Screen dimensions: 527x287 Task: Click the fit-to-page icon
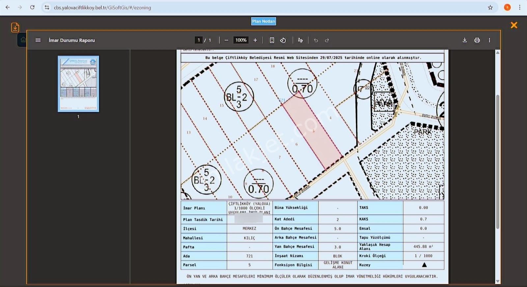point(272,40)
